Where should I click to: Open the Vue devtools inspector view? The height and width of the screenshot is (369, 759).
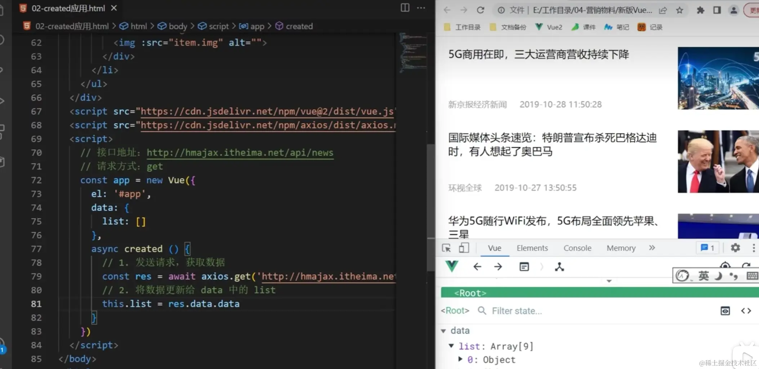[x=524, y=267]
